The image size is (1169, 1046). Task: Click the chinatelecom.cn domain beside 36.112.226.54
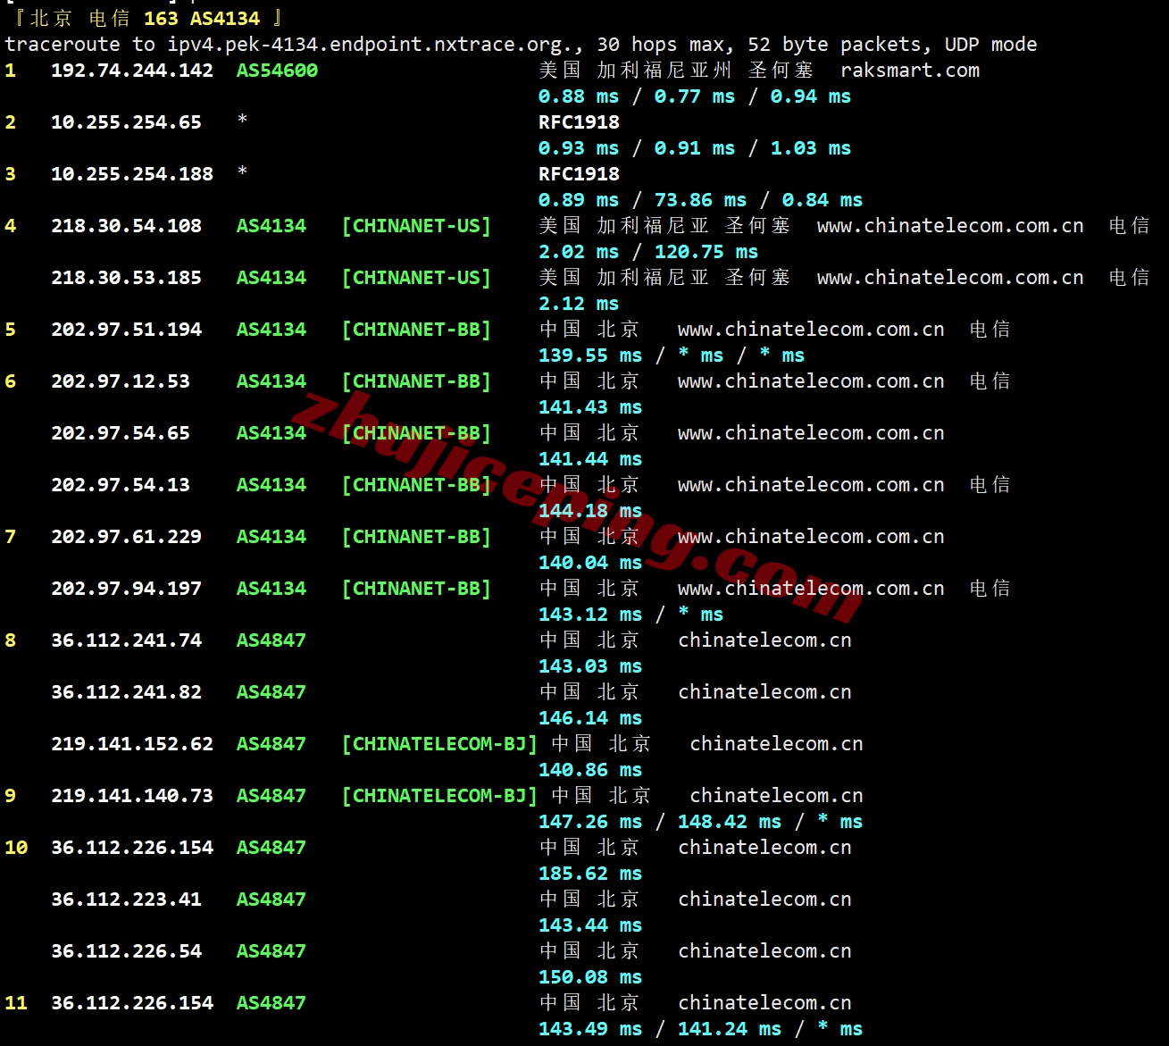(x=764, y=951)
